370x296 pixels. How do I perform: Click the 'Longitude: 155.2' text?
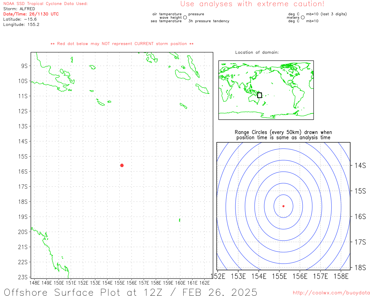coord(21,25)
